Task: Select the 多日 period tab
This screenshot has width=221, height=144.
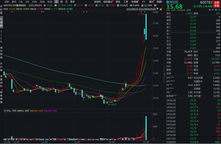Action: tap(14, 2)
